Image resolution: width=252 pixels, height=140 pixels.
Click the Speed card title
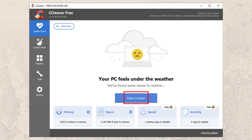pos(152,112)
